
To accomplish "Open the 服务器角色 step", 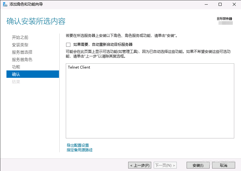I will click(x=22, y=60).
